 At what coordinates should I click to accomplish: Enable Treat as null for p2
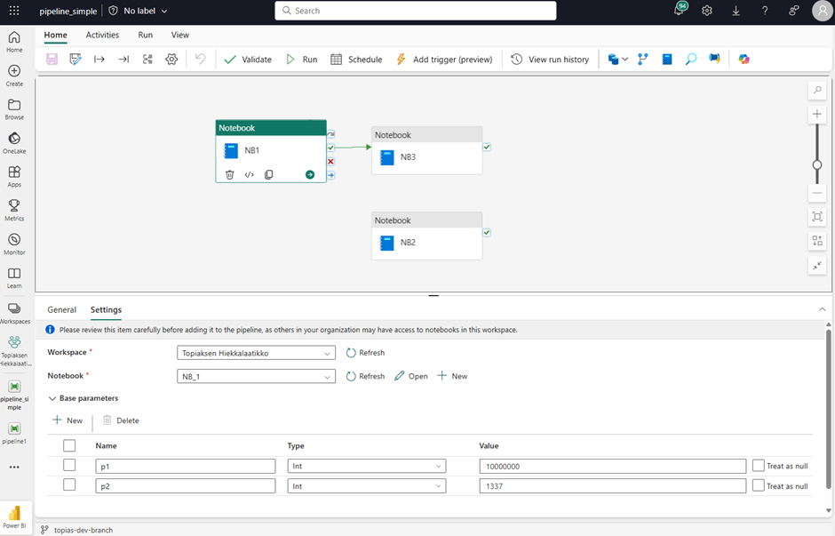pos(758,485)
